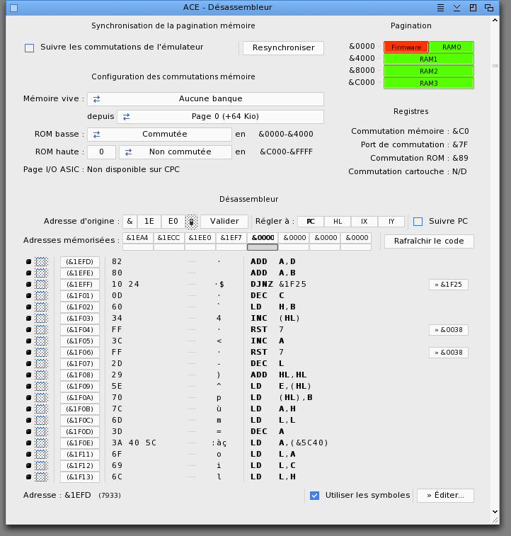
Task: Tick the Suivre PC checkbox
Action: pyautogui.click(x=418, y=222)
